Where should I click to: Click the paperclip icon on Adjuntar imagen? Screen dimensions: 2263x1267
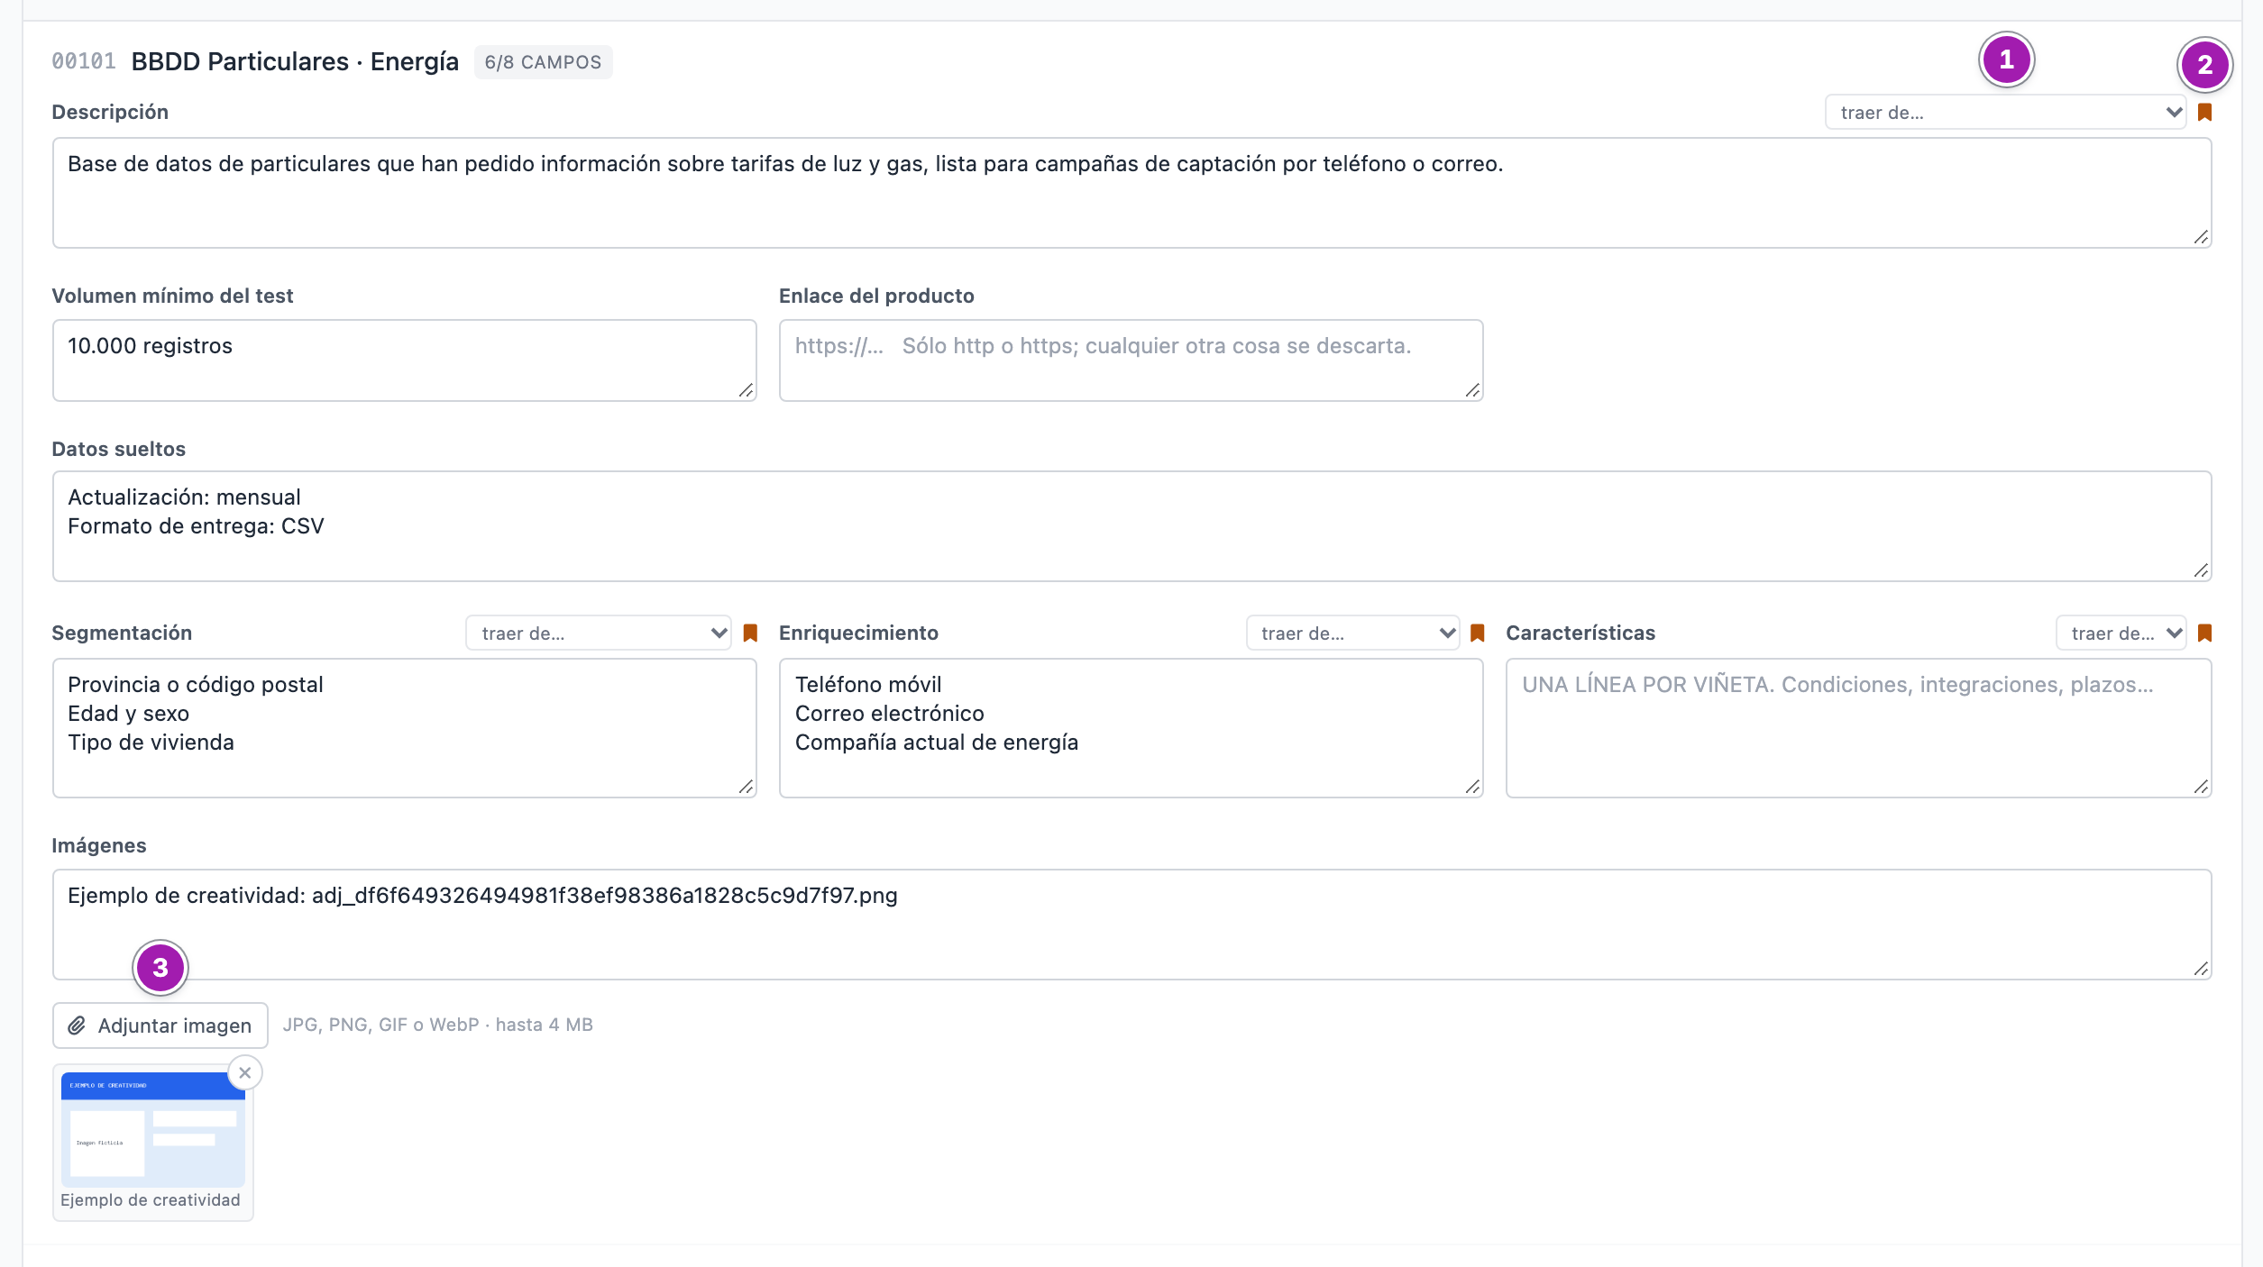(78, 1025)
